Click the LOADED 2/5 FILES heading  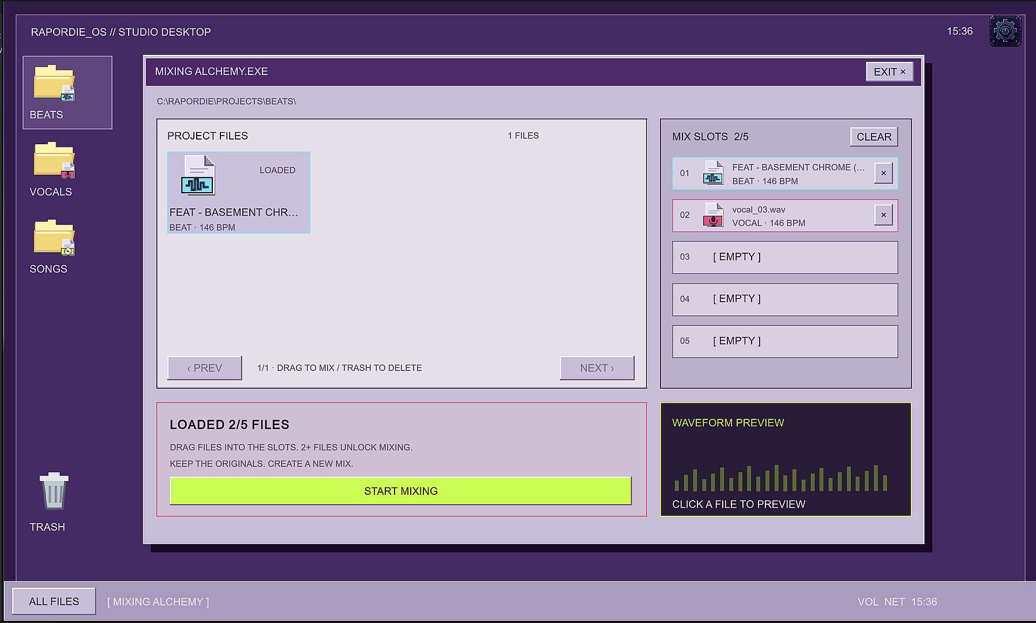230,425
